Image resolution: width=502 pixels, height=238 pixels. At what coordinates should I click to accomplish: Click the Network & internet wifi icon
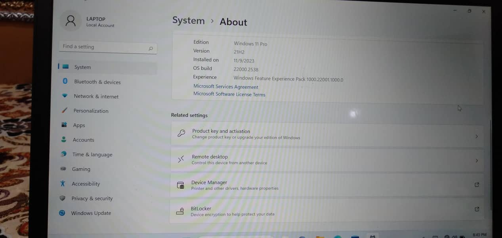(x=65, y=96)
